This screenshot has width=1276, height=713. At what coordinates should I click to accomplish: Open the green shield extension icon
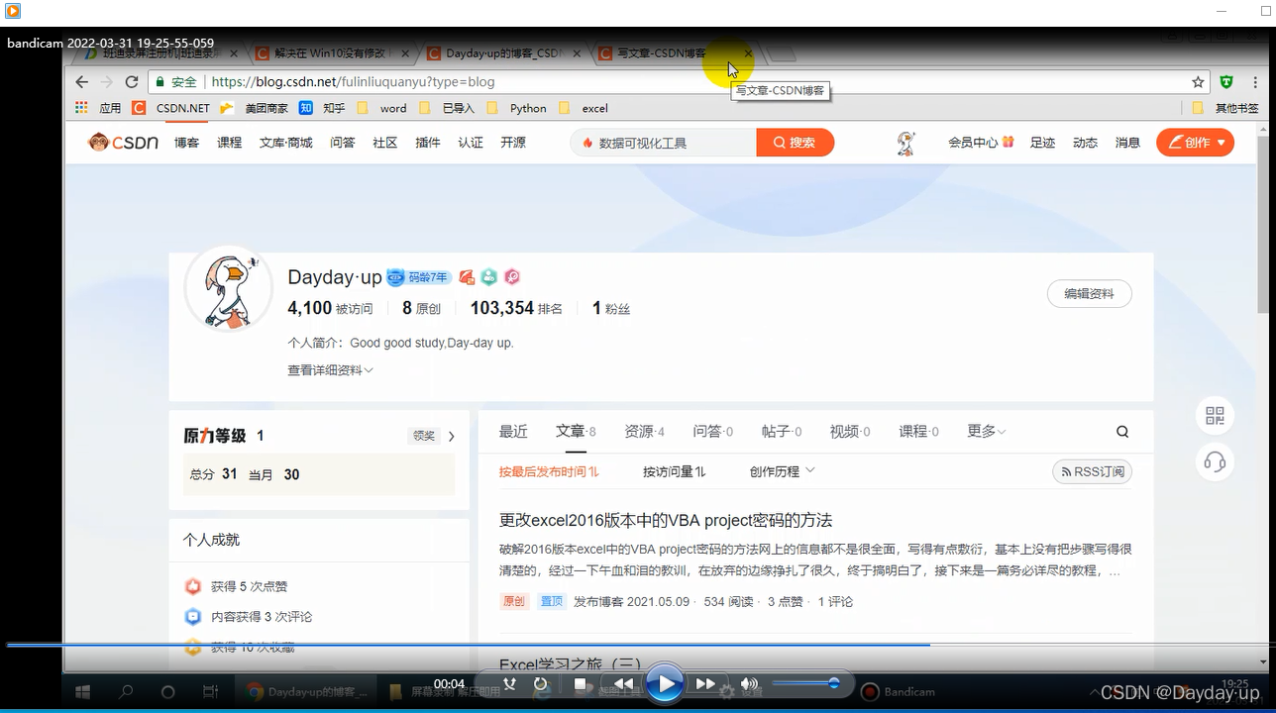(x=1226, y=82)
